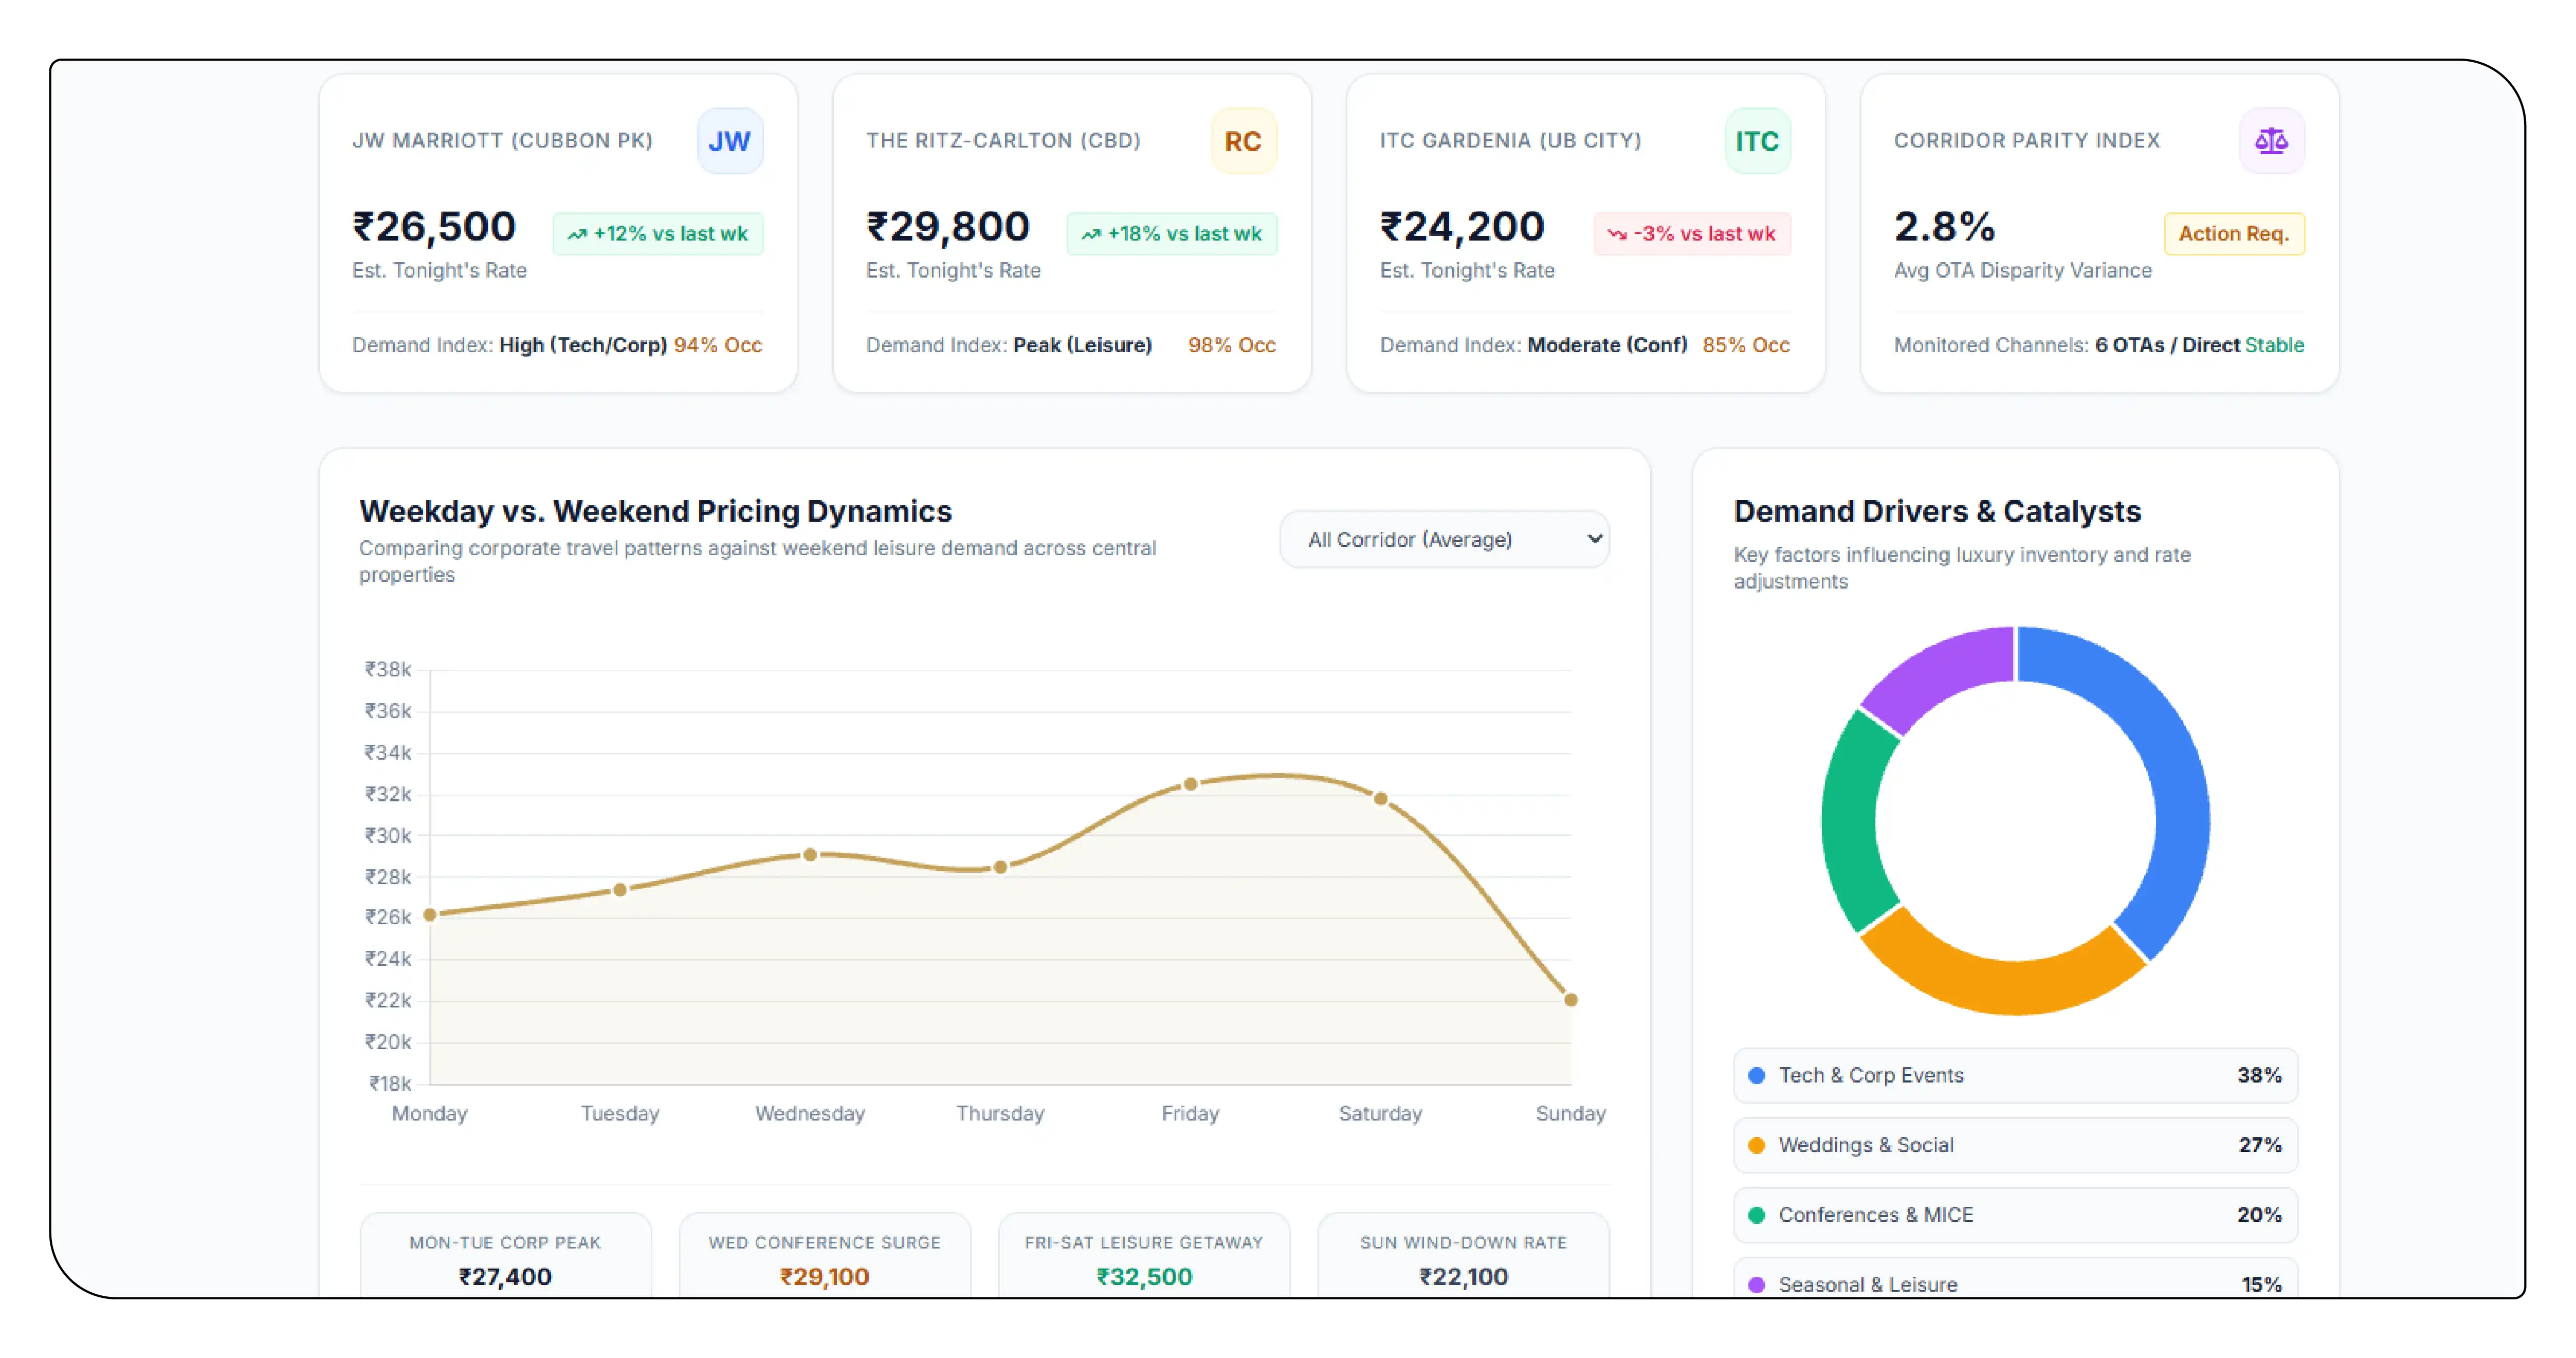
Task: Click the Wednesday data point on chart
Action: tap(810, 855)
